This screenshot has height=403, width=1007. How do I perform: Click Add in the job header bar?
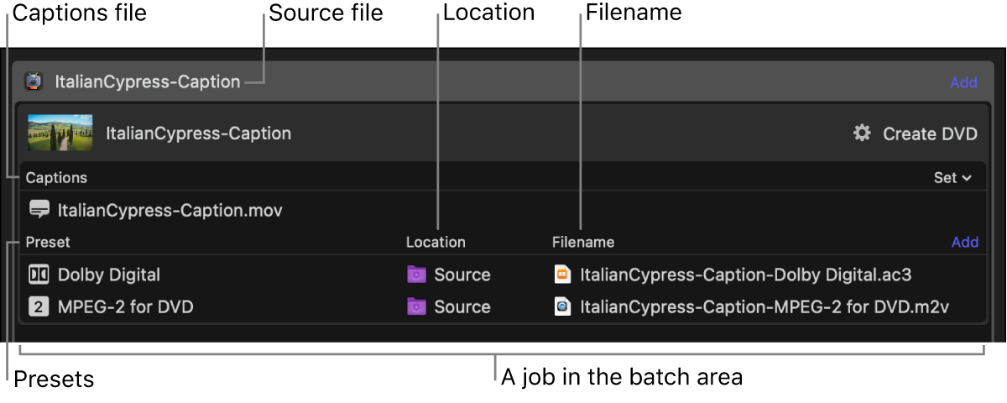(x=963, y=82)
